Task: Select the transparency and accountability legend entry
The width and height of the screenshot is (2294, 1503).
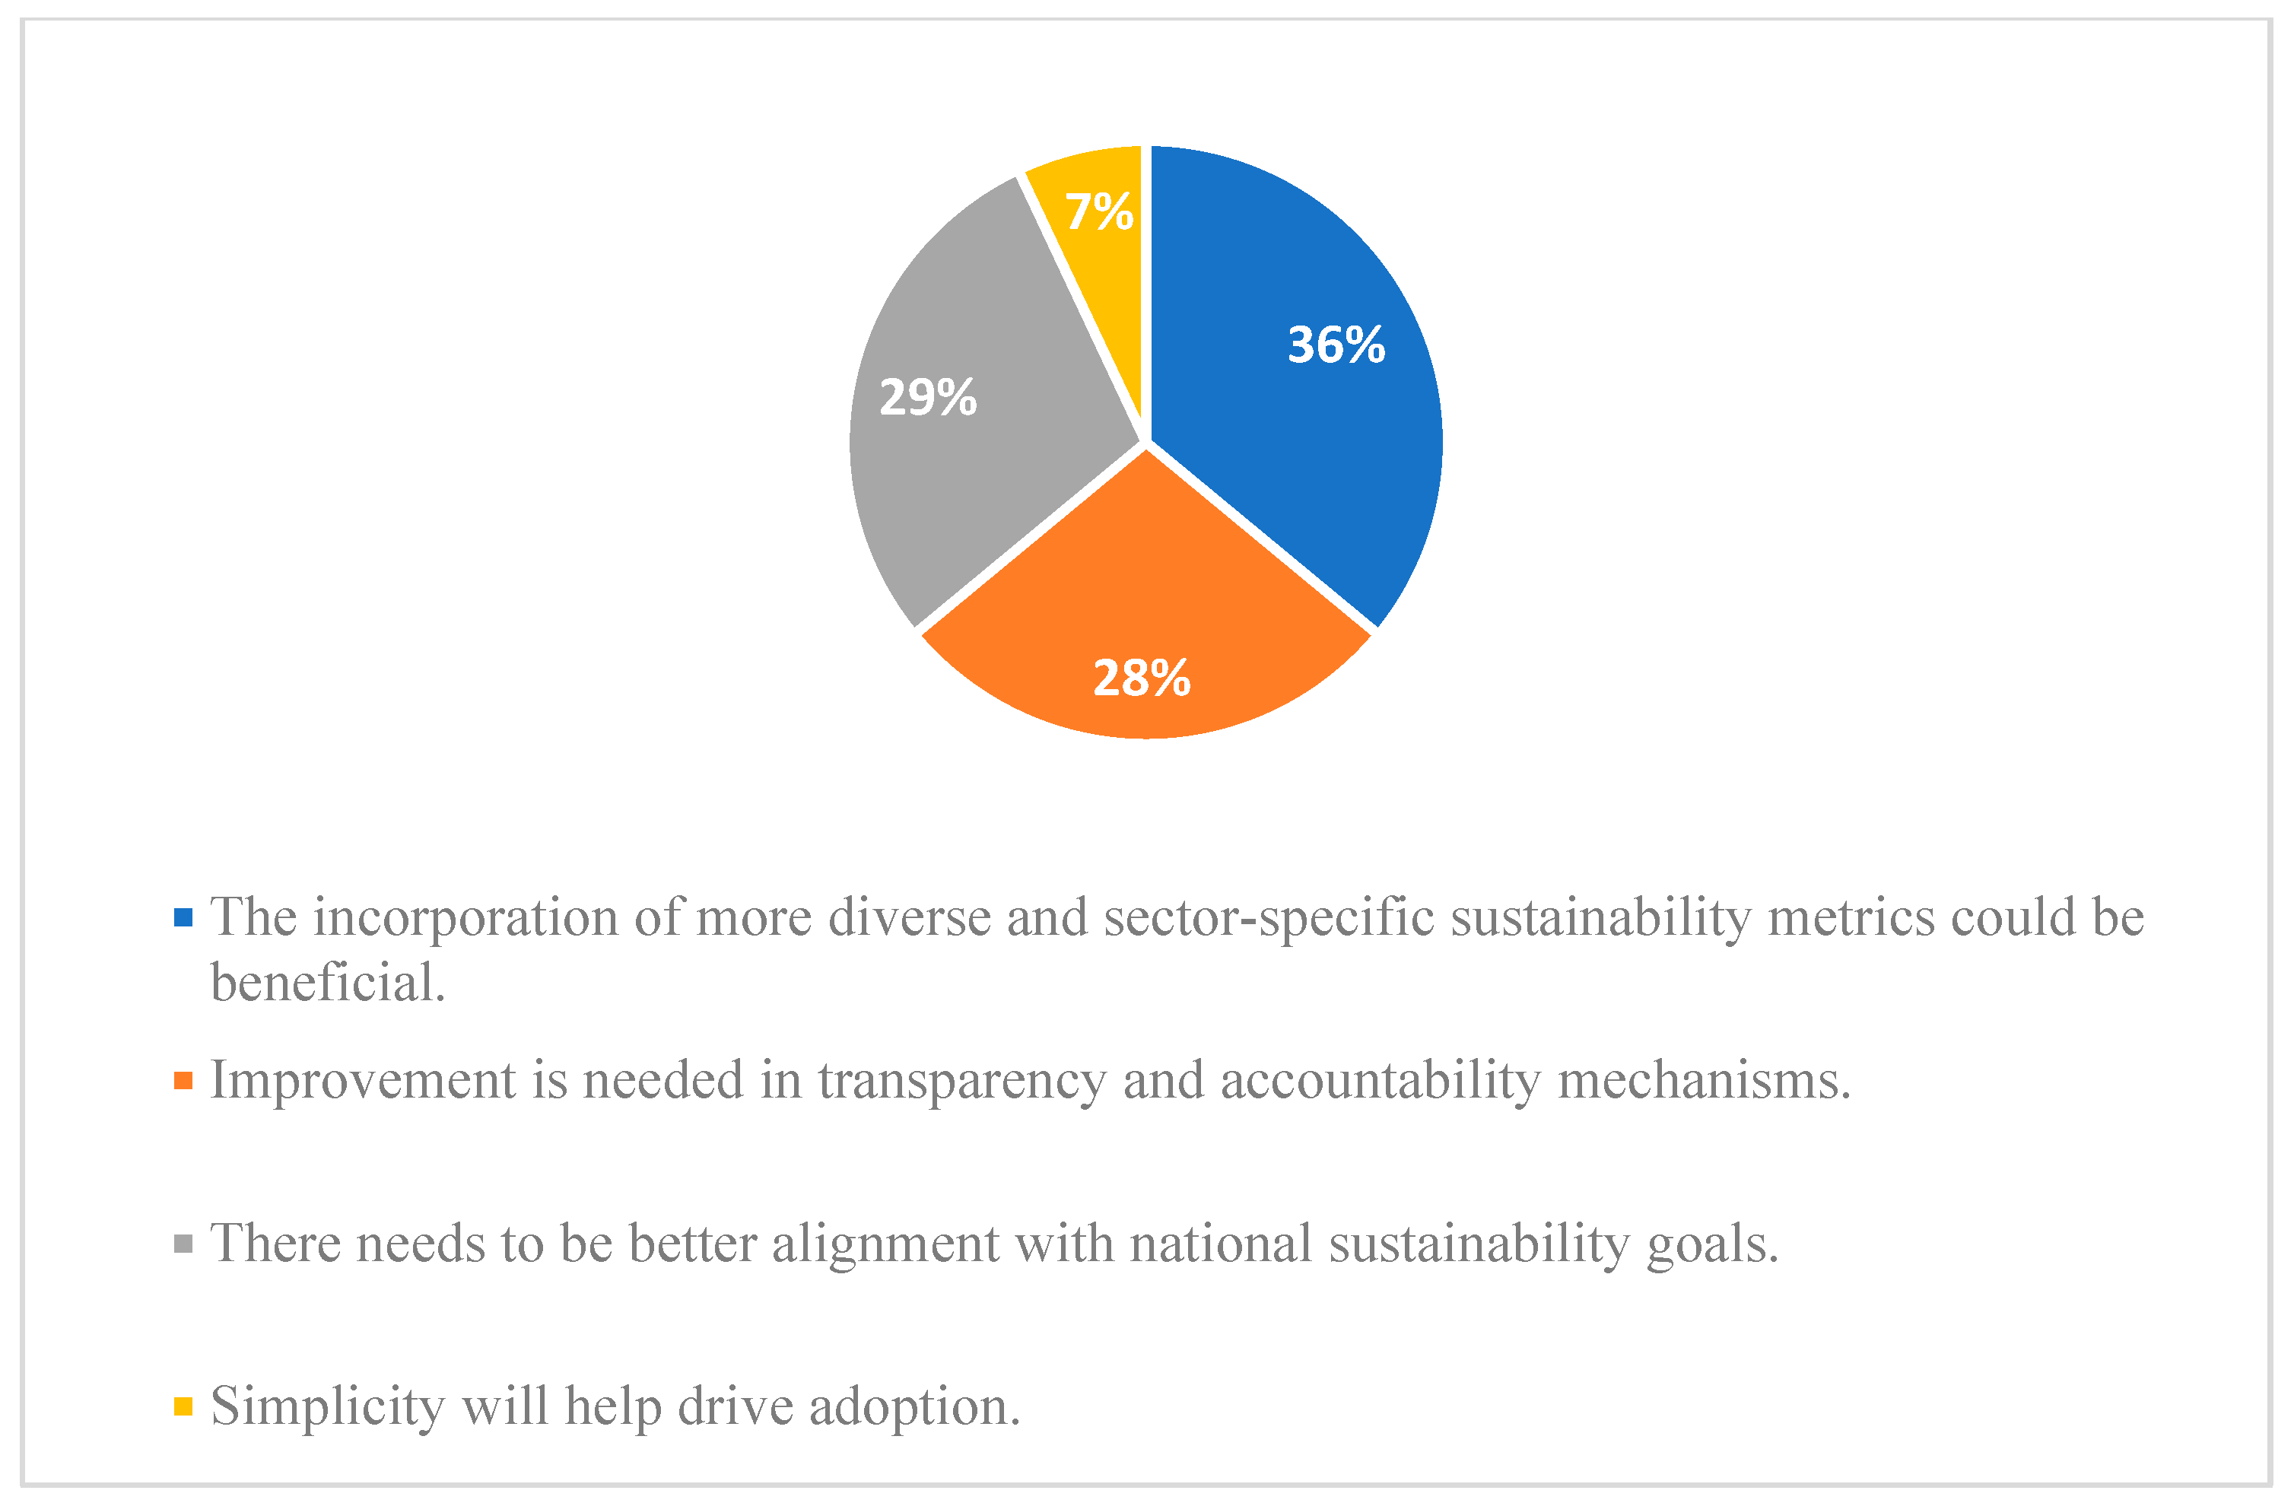Action: point(1031,1080)
